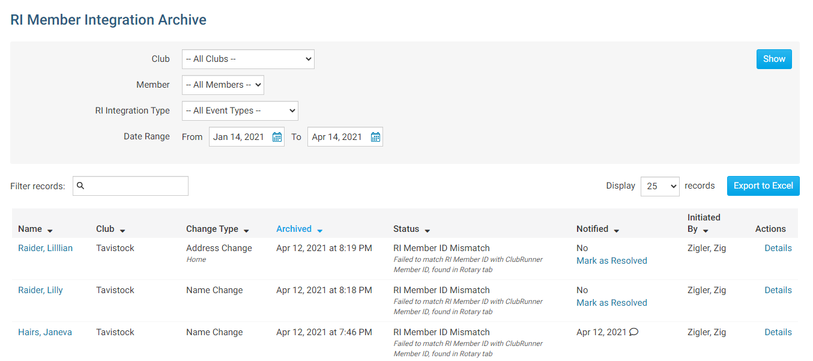Sort by Notified column arrow
This screenshot has width=813, height=361.
point(616,231)
